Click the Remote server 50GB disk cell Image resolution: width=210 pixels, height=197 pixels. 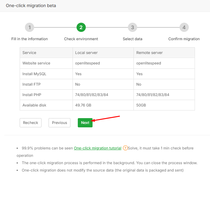[x=141, y=105]
